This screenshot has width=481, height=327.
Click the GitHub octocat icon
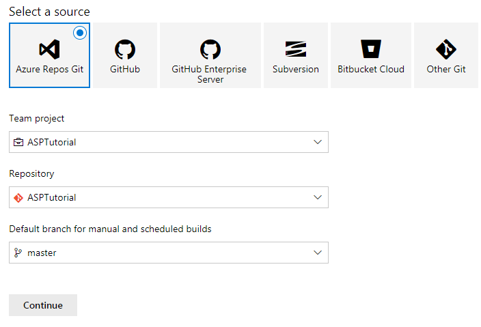coord(125,49)
